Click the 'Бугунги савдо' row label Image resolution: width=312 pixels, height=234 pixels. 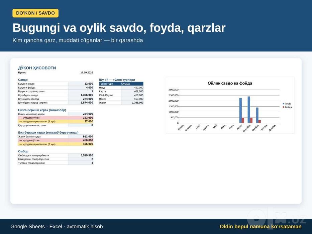26,84
